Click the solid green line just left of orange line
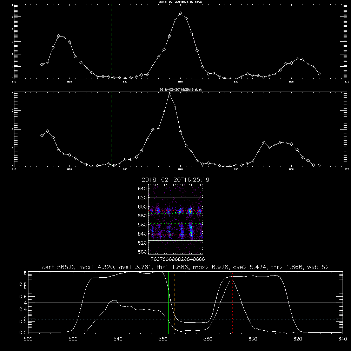This screenshot has width=351, height=351. [168, 303]
